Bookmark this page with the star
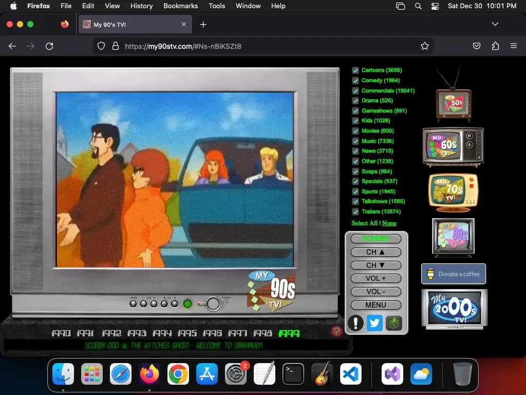 click(x=425, y=46)
